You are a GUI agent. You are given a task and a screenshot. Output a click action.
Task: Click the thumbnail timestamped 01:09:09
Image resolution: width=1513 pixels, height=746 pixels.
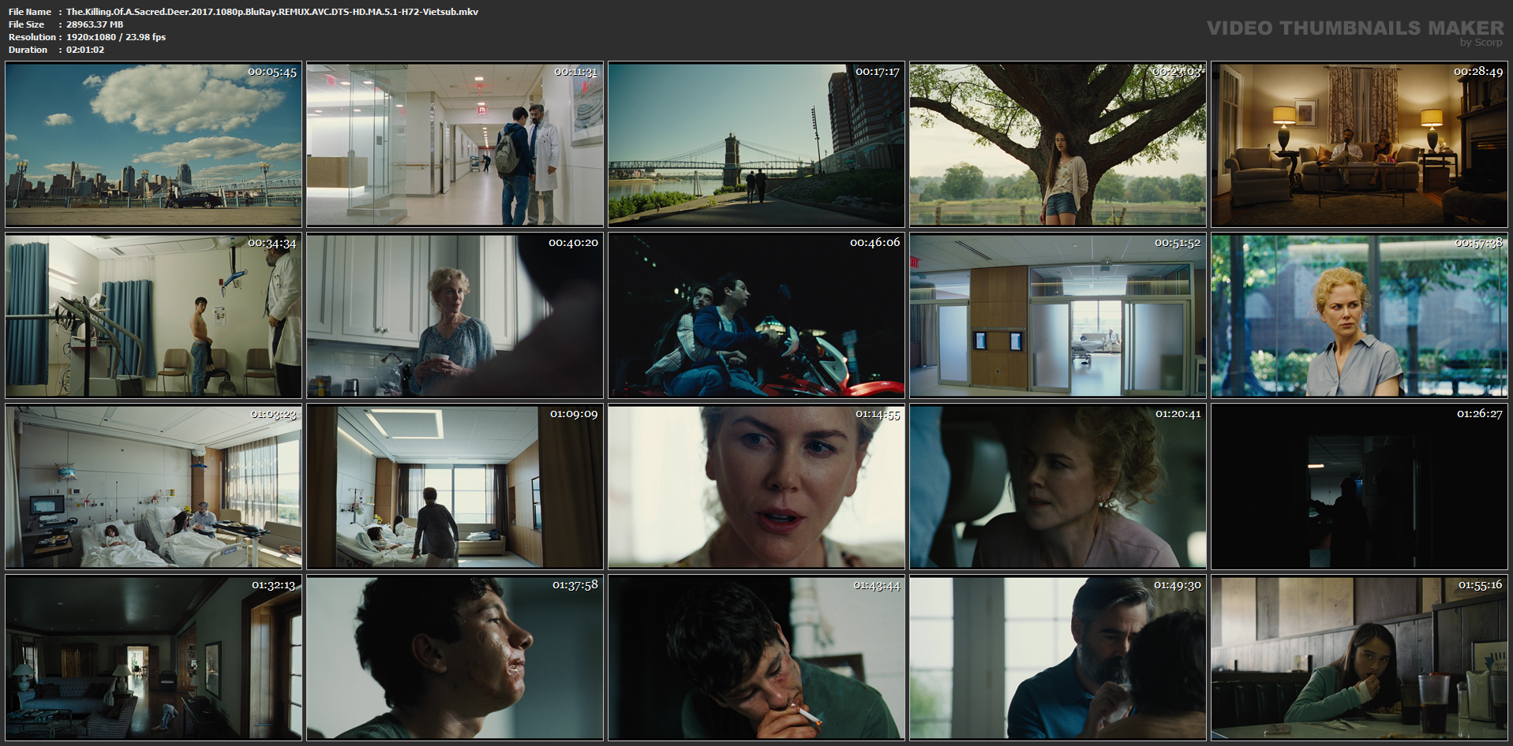pos(455,487)
